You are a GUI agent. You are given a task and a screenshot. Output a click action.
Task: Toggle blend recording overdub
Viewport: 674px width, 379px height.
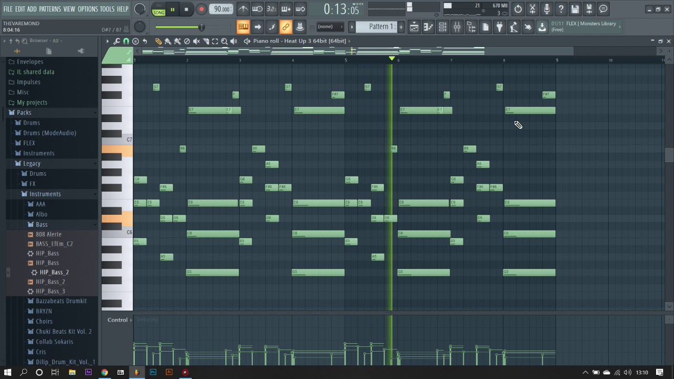(x=285, y=9)
